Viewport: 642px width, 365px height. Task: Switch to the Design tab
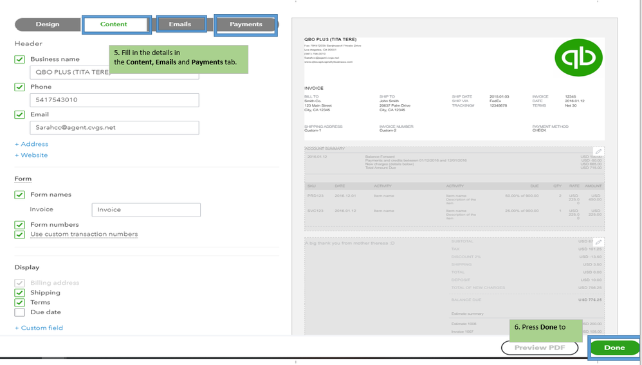pyautogui.click(x=48, y=24)
